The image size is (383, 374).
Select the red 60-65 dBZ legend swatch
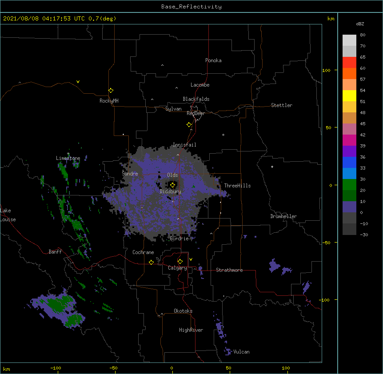coord(349,62)
